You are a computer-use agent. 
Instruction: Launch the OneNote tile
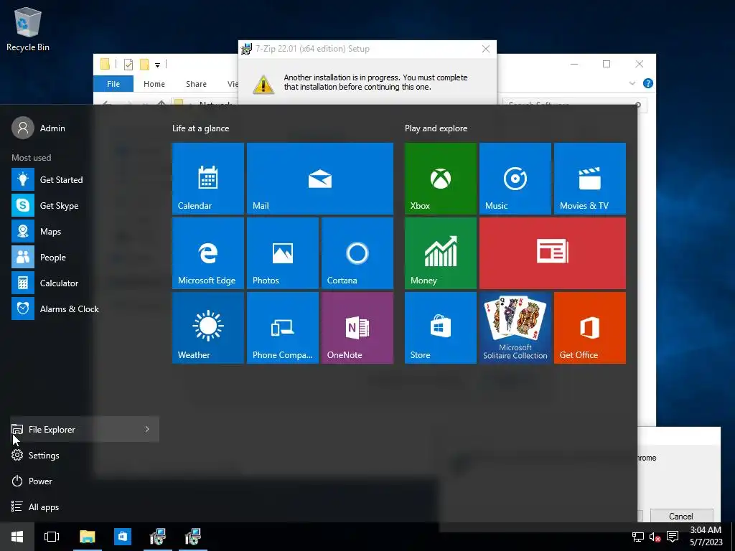coord(357,327)
